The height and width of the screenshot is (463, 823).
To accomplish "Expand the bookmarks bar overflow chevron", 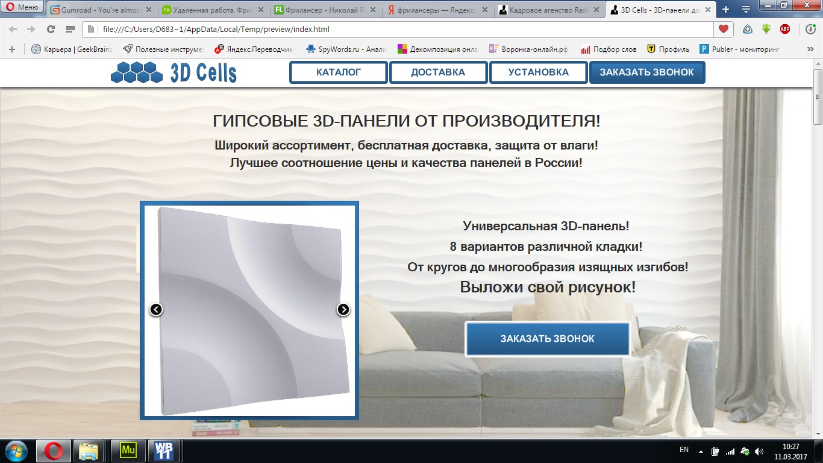I will [x=809, y=49].
